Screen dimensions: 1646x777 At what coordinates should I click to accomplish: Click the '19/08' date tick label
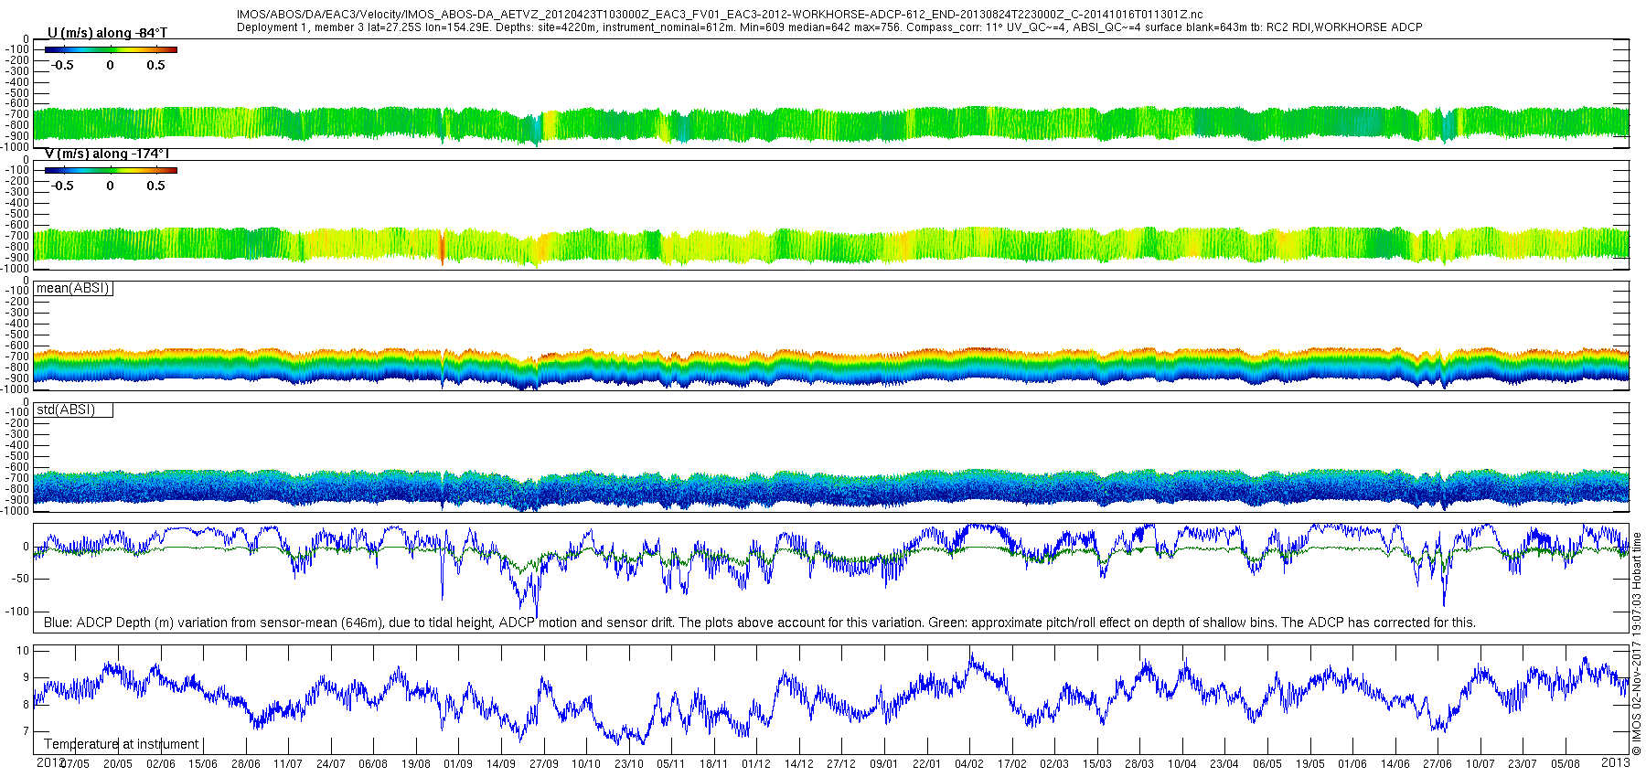point(416,764)
